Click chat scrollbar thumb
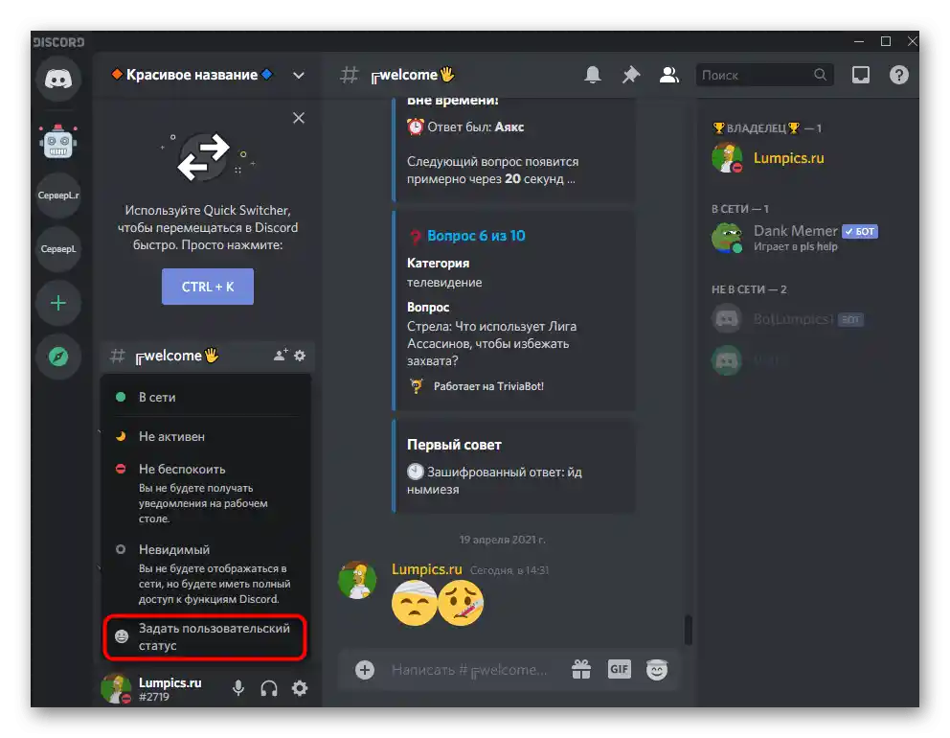 click(x=688, y=630)
